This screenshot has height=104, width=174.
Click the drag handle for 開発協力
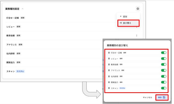point(109,82)
